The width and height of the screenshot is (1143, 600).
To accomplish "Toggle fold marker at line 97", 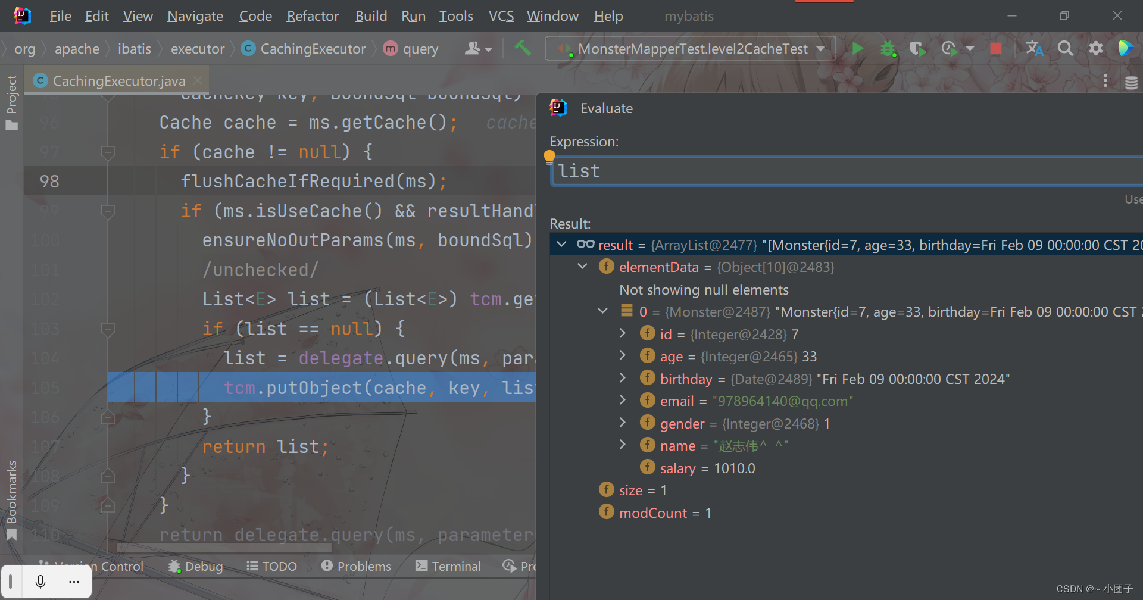I will pyautogui.click(x=108, y=152).
